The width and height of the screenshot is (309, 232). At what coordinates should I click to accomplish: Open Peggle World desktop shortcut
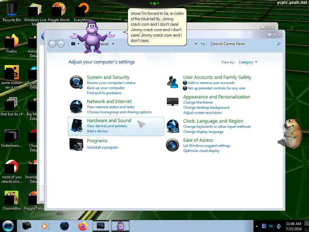59,12
